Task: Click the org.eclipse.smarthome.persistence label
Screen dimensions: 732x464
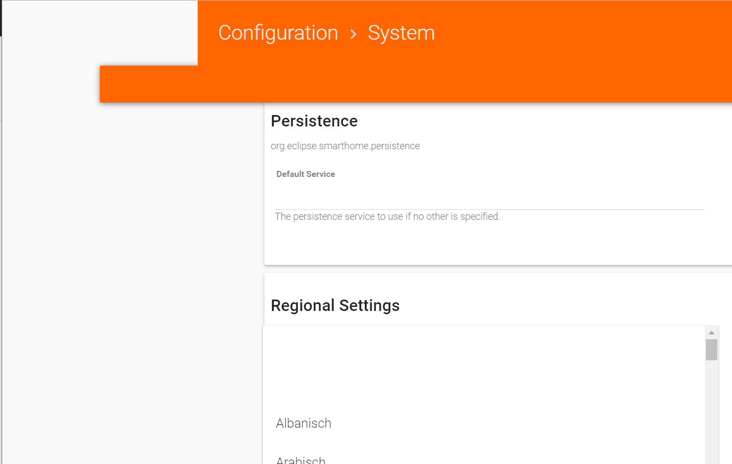Action: pos(345,145)
